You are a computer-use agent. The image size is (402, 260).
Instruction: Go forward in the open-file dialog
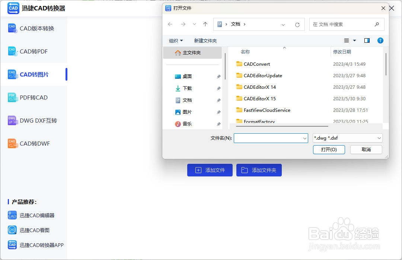[183, 24]
